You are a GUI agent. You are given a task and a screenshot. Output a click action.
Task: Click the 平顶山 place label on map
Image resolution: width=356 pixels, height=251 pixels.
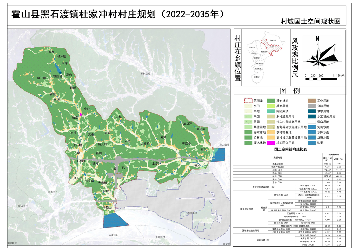[x=108, y=207]
